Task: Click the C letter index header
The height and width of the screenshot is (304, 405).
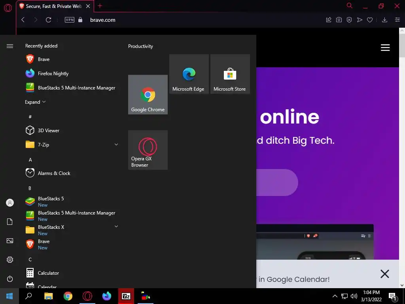Action: [30, 259]
